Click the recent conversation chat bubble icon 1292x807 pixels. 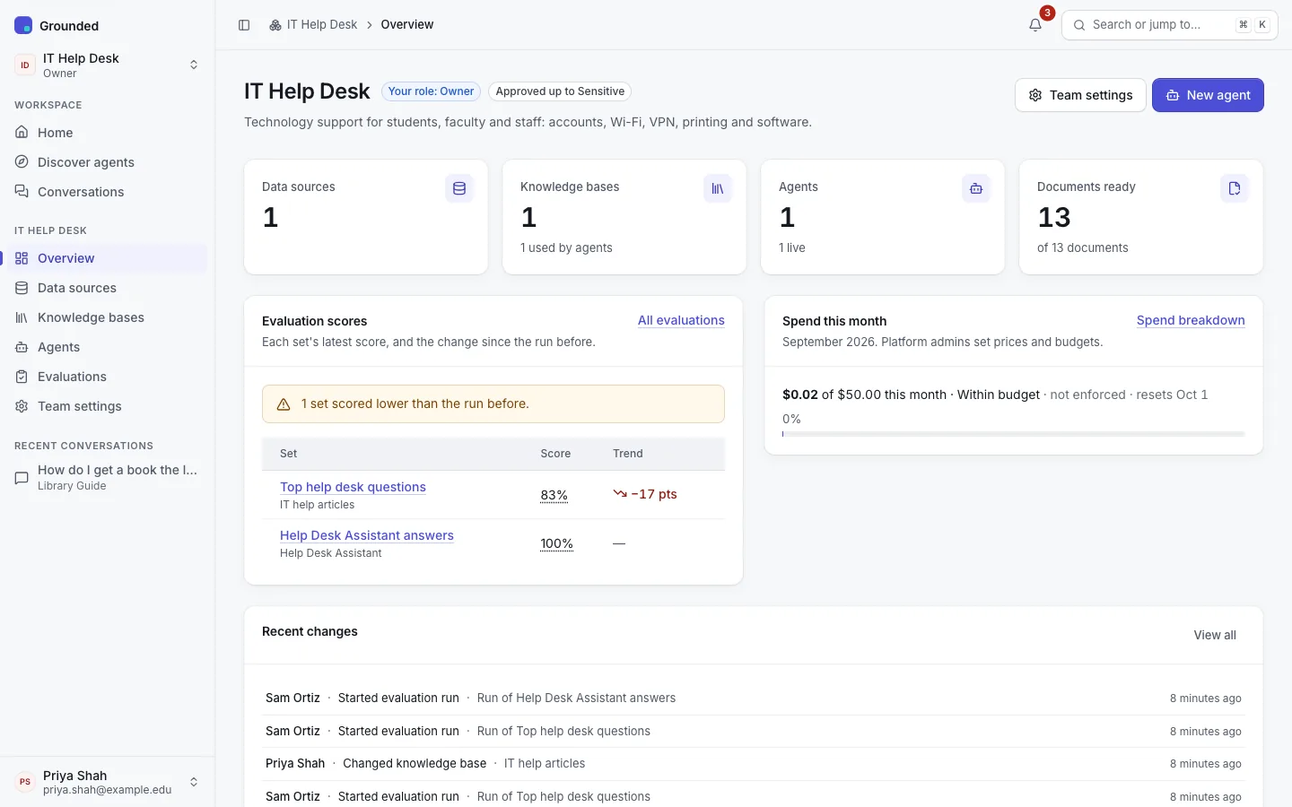[x=22, y=478]
